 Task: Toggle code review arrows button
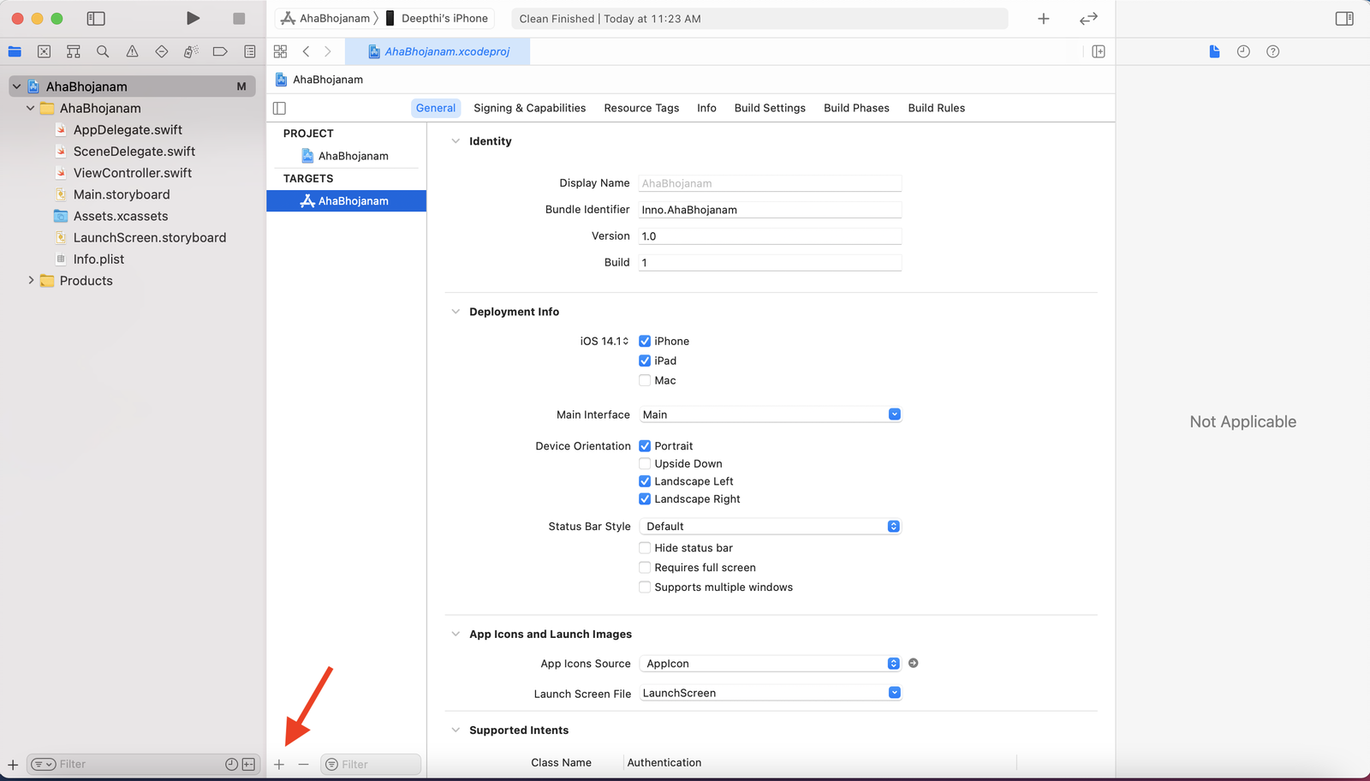(1088, 18)
